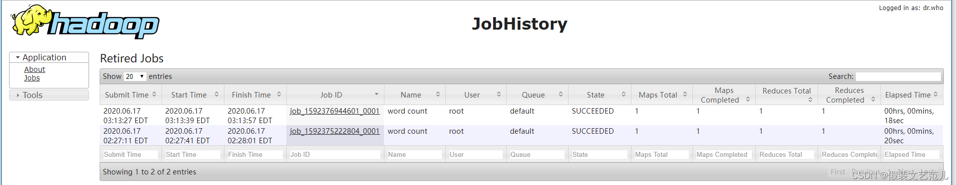Select elapsed time 00hrs, 00mins, 20sec

click(909, 136)
